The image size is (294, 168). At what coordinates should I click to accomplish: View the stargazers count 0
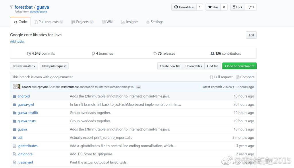(224, 7)
